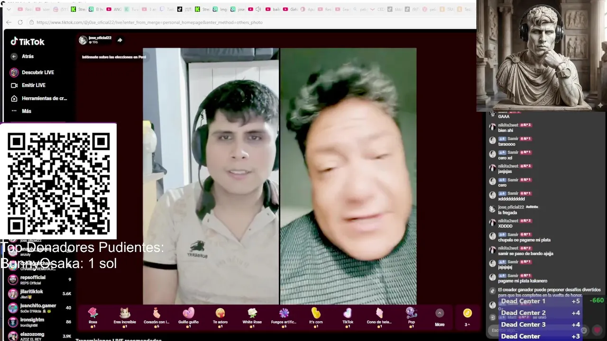This screenshot has height=341, width=607.
Task: Go back with the Atrás arrow
Action: pyautogui.click(x=14, y=56)
